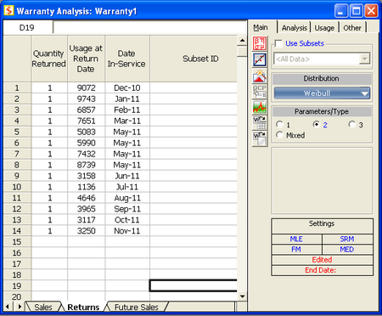
Task: Click the Calculate parameters icon
Action: 260,43
